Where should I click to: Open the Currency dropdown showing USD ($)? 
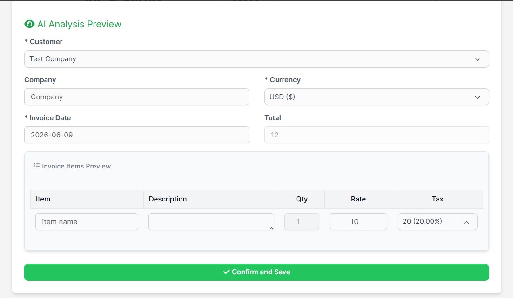pyautogui.click(x=377, y=97)
